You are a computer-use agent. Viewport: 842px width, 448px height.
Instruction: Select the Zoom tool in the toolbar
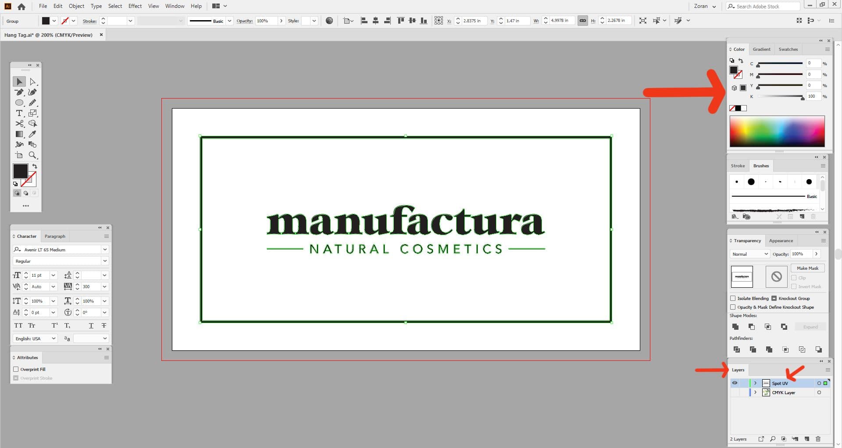coord(33,155)
